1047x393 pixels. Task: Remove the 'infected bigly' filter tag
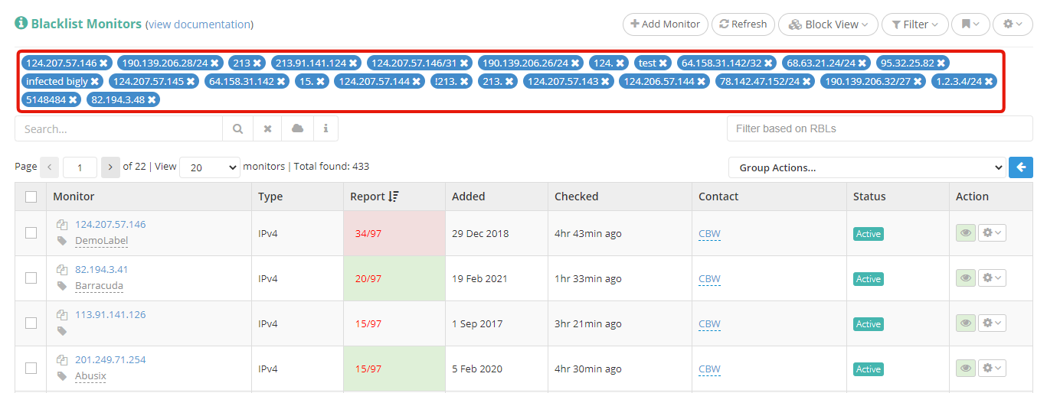[x=95, y=81]
